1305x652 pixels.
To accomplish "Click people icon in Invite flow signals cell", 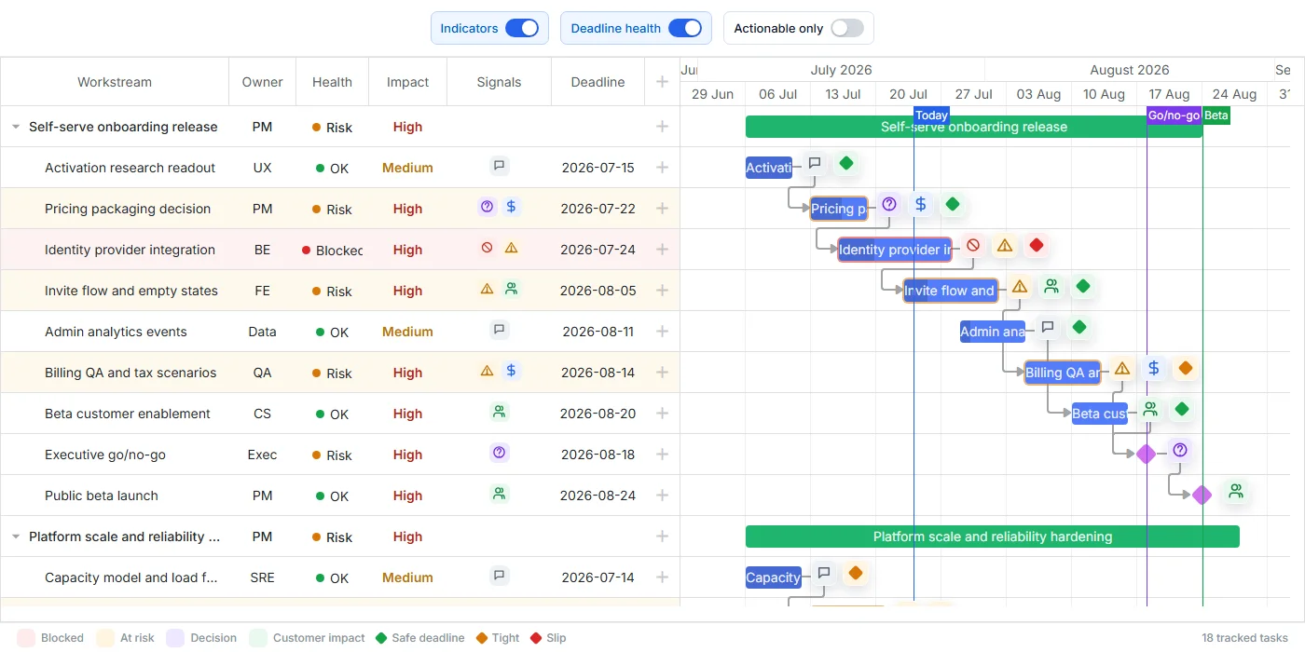I will pos(511,289).
